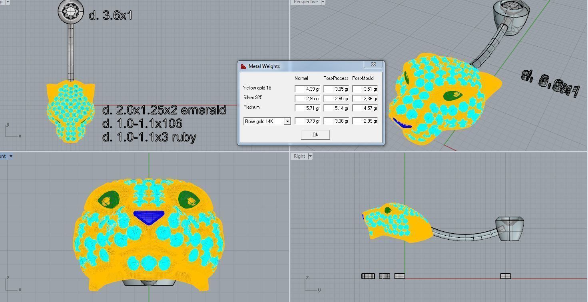The width and height of the screenshot is (588, 302).
Task: Click the Yellow gold 18 Normal weight field
Action: point(307,89)
